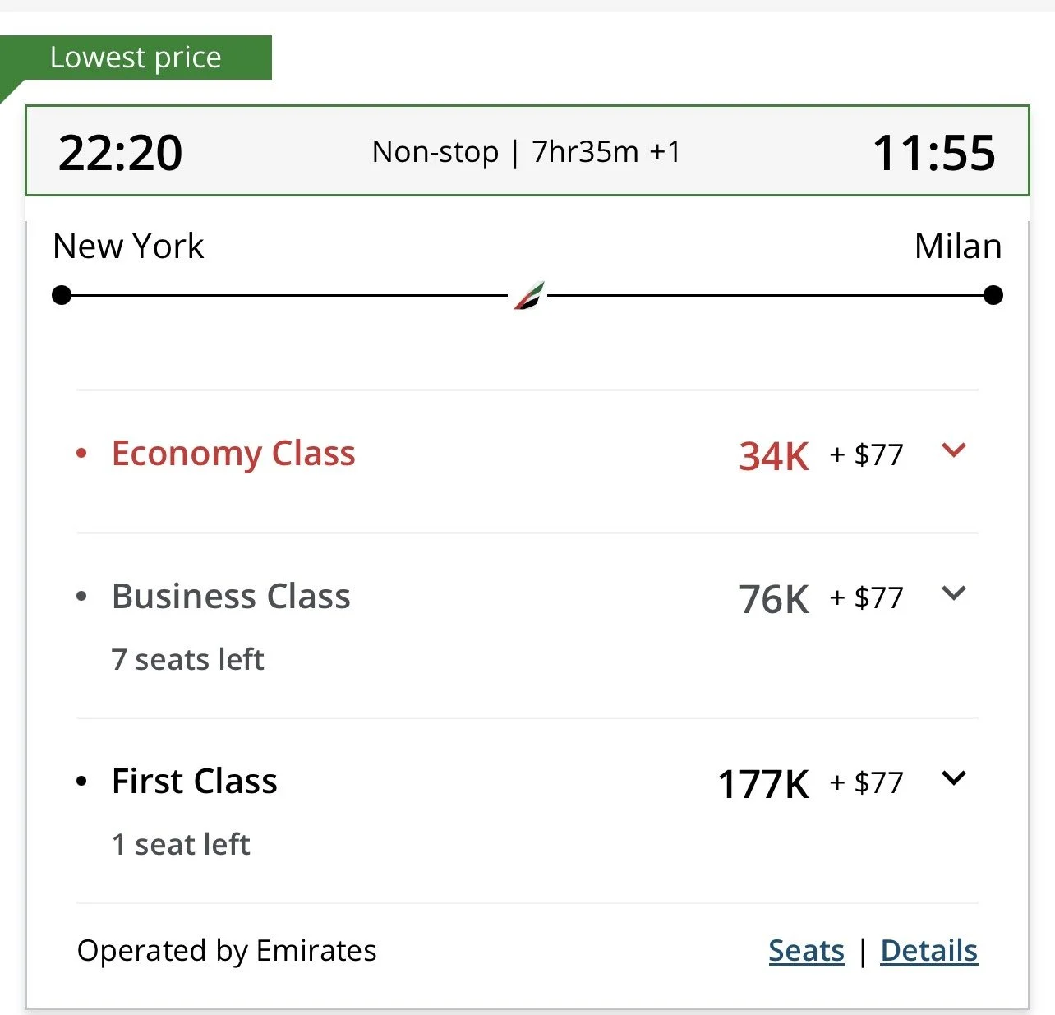1055x1015 pixels.
Task: Click the 22:20 departure time
Action: 120,153
